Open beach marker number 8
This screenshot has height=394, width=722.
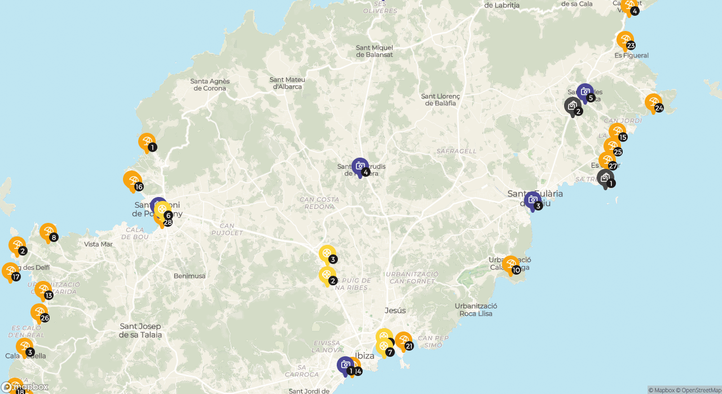pos(48,231)
